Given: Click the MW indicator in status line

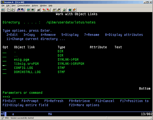Looking at the screenshot, I should pos(50,114).
